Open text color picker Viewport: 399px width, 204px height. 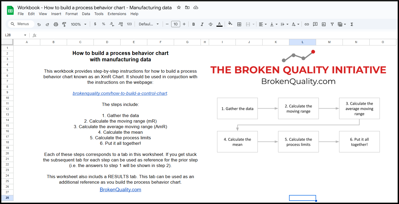point(219,24)
